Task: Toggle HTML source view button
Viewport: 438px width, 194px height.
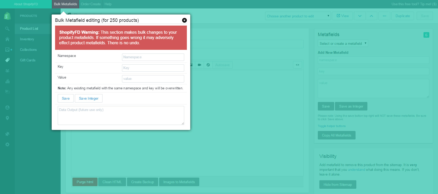Action: coord(298,65)
